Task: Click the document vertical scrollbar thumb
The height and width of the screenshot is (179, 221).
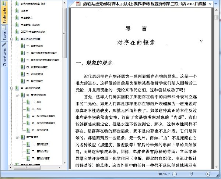Action: 216,17
